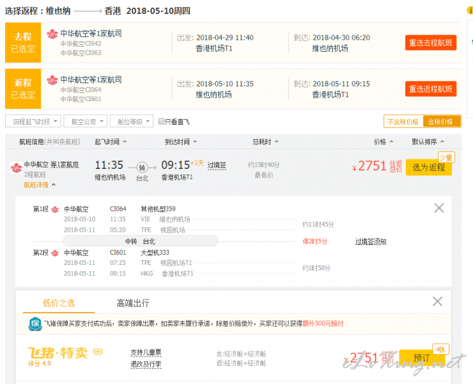Screen dimensions: 473x384
Task: Open 回程起飞时段 dropdown
Action: point(33,122)
